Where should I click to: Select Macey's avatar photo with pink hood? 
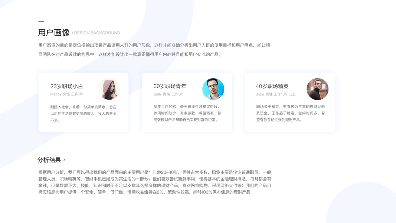pos(109,89)
